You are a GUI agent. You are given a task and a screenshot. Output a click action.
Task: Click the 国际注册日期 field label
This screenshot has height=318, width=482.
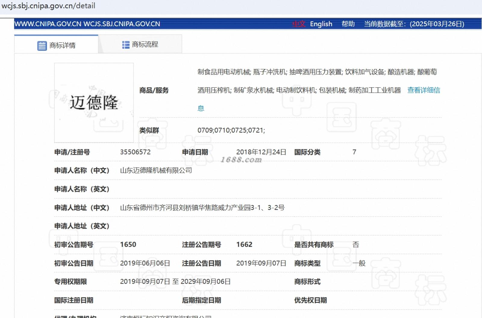(x=74, y=300)
